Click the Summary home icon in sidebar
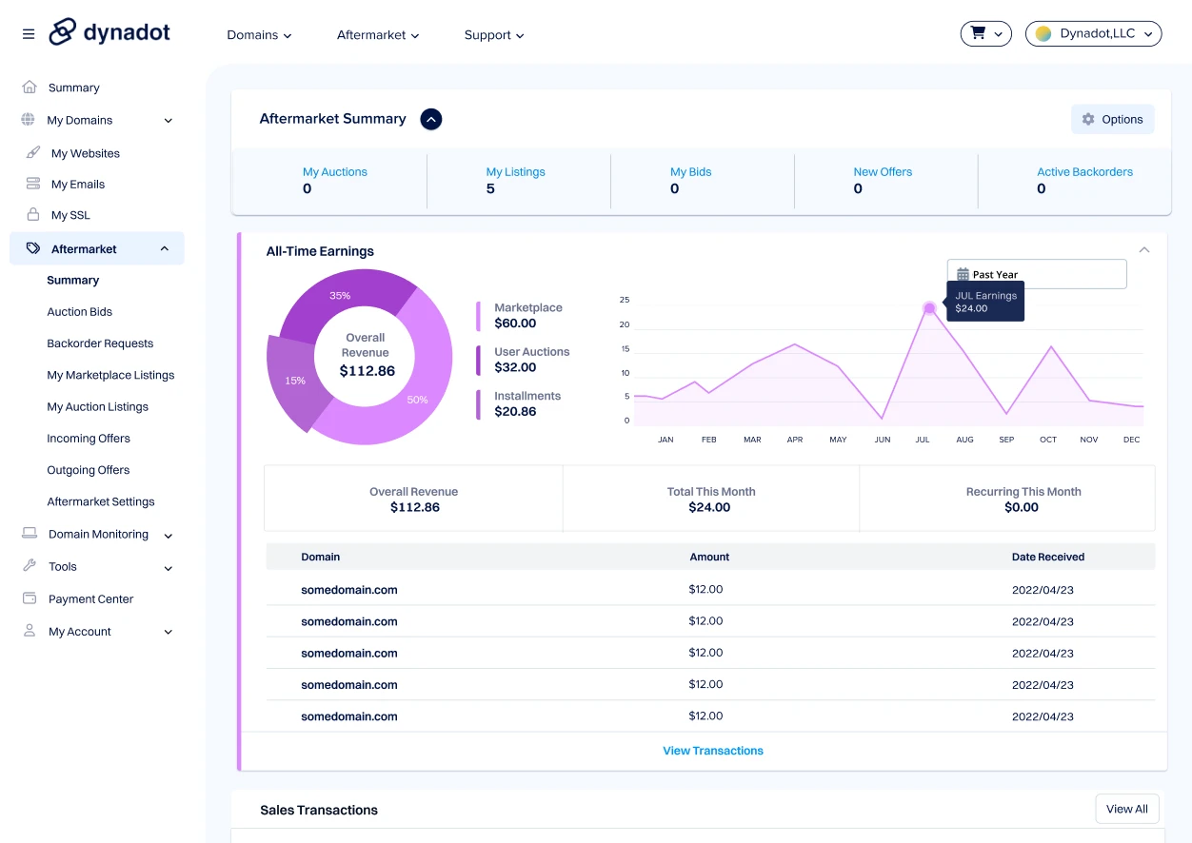This screenshot has height=843, width=1192. [x=30, y=88]
